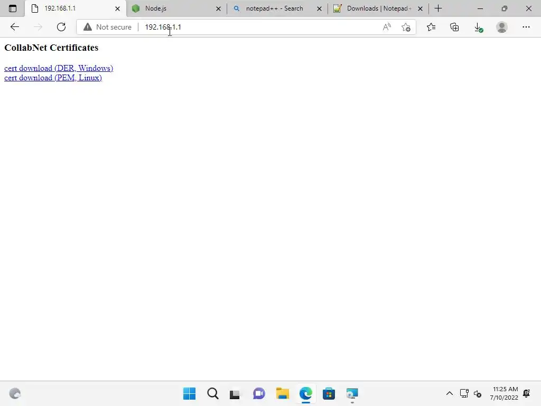Download cert (PEM, Linux) link

[x=53, y=78]
